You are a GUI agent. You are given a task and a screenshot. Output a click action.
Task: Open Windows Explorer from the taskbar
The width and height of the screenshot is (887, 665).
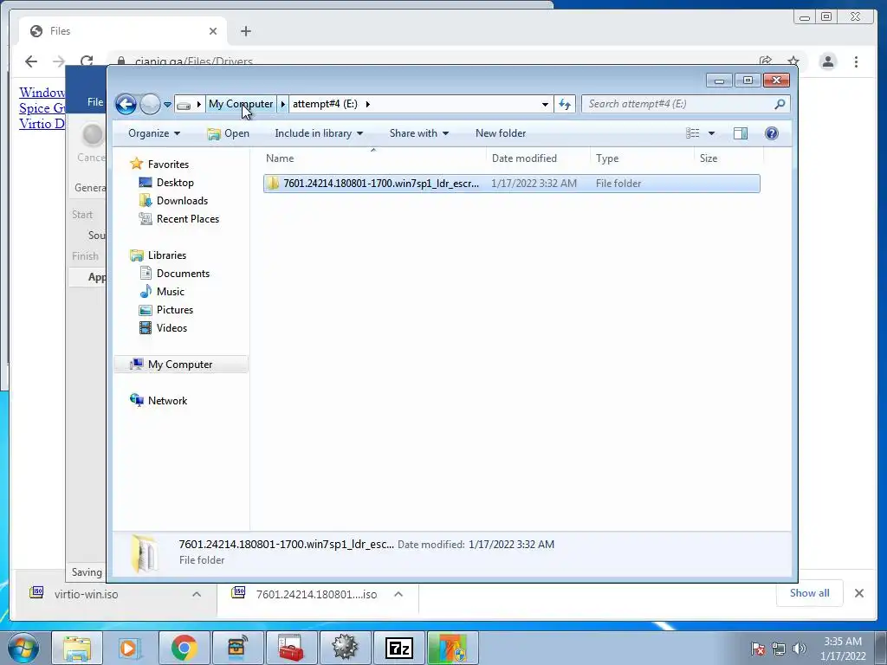point(77,648)
